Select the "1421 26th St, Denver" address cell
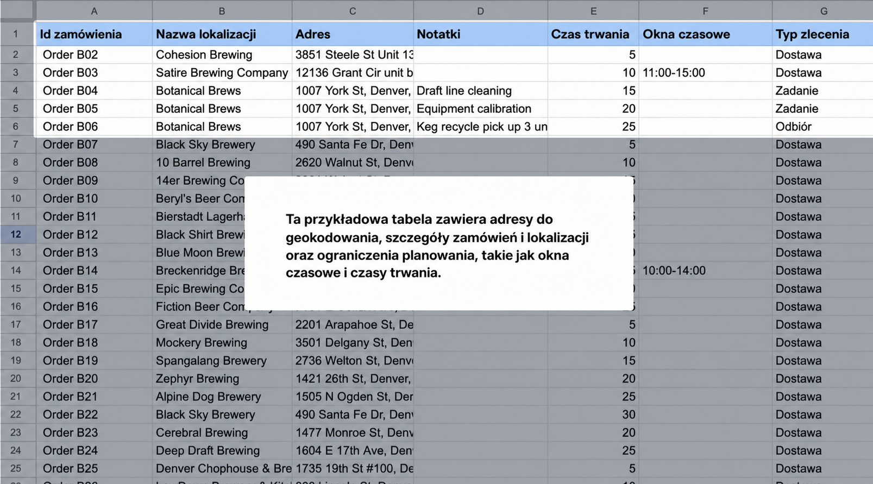This screenshot has height=484, width=873. (x=353, y=379)
